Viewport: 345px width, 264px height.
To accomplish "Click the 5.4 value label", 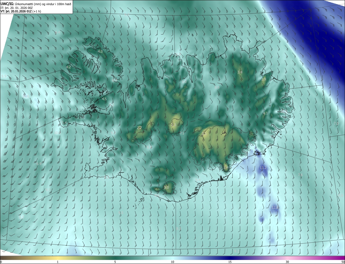I will pyautogui.click(x=64, y=123).
